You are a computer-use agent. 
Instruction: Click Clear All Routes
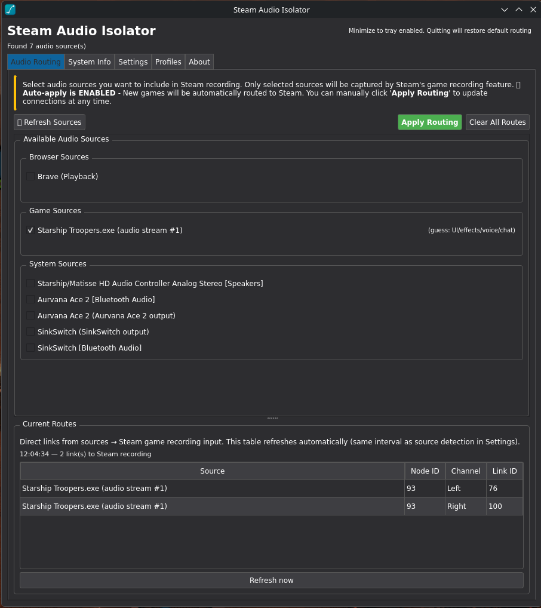[497, 122]
